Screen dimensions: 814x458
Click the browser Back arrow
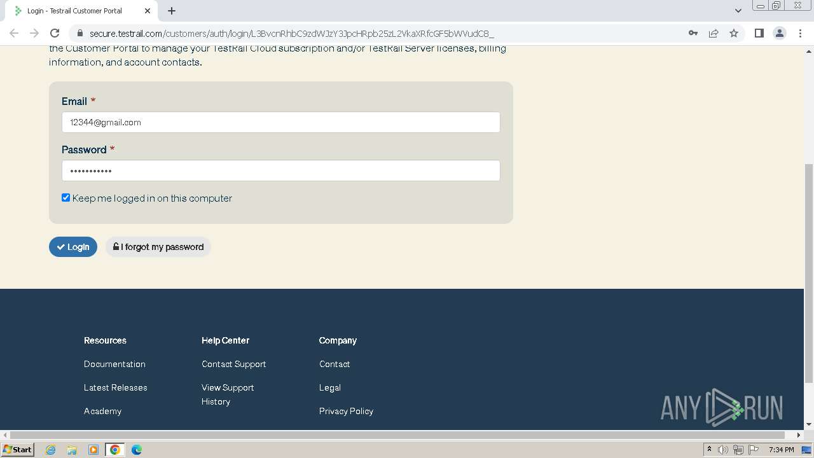coord(14,33)
